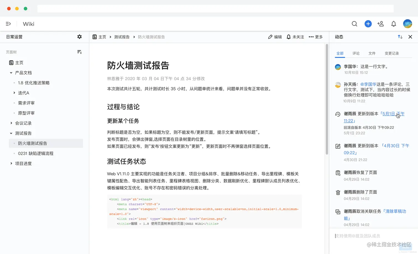Toggle activity sort order arrows
Image resolution: width=418 pixels, height=254 pixels.
(x=400, y=37)
